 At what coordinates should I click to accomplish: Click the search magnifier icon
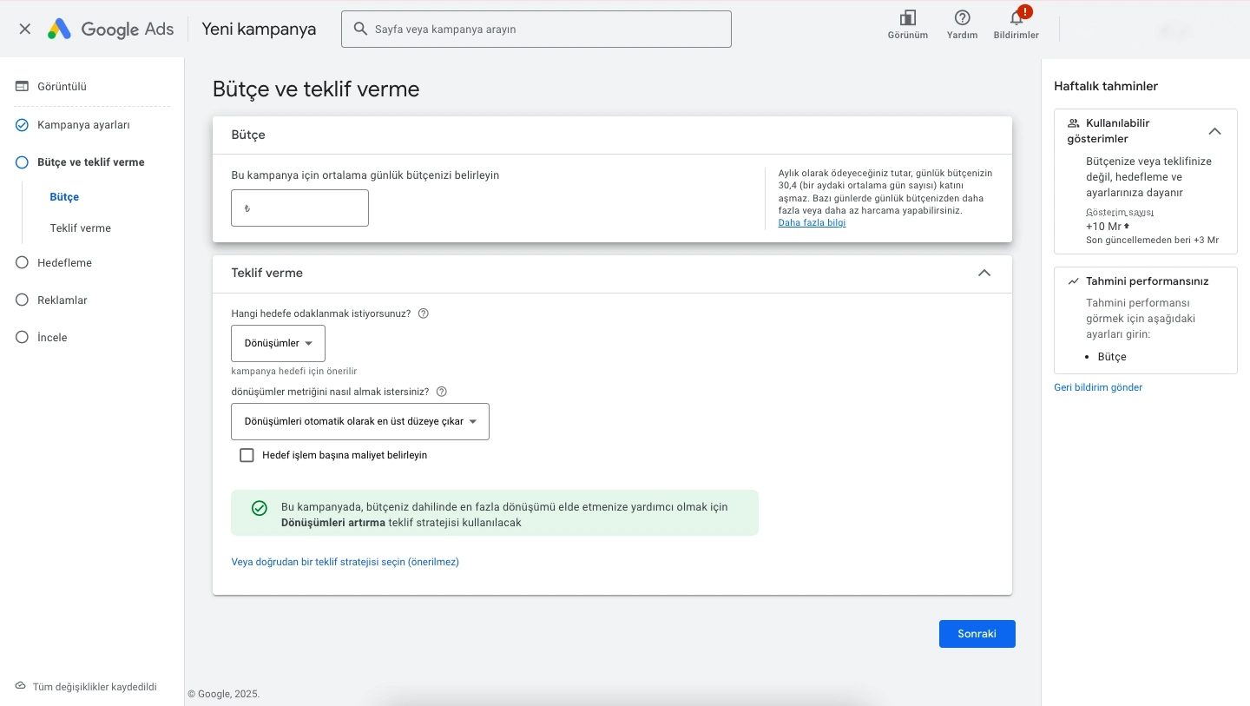[x=360, y=29]
